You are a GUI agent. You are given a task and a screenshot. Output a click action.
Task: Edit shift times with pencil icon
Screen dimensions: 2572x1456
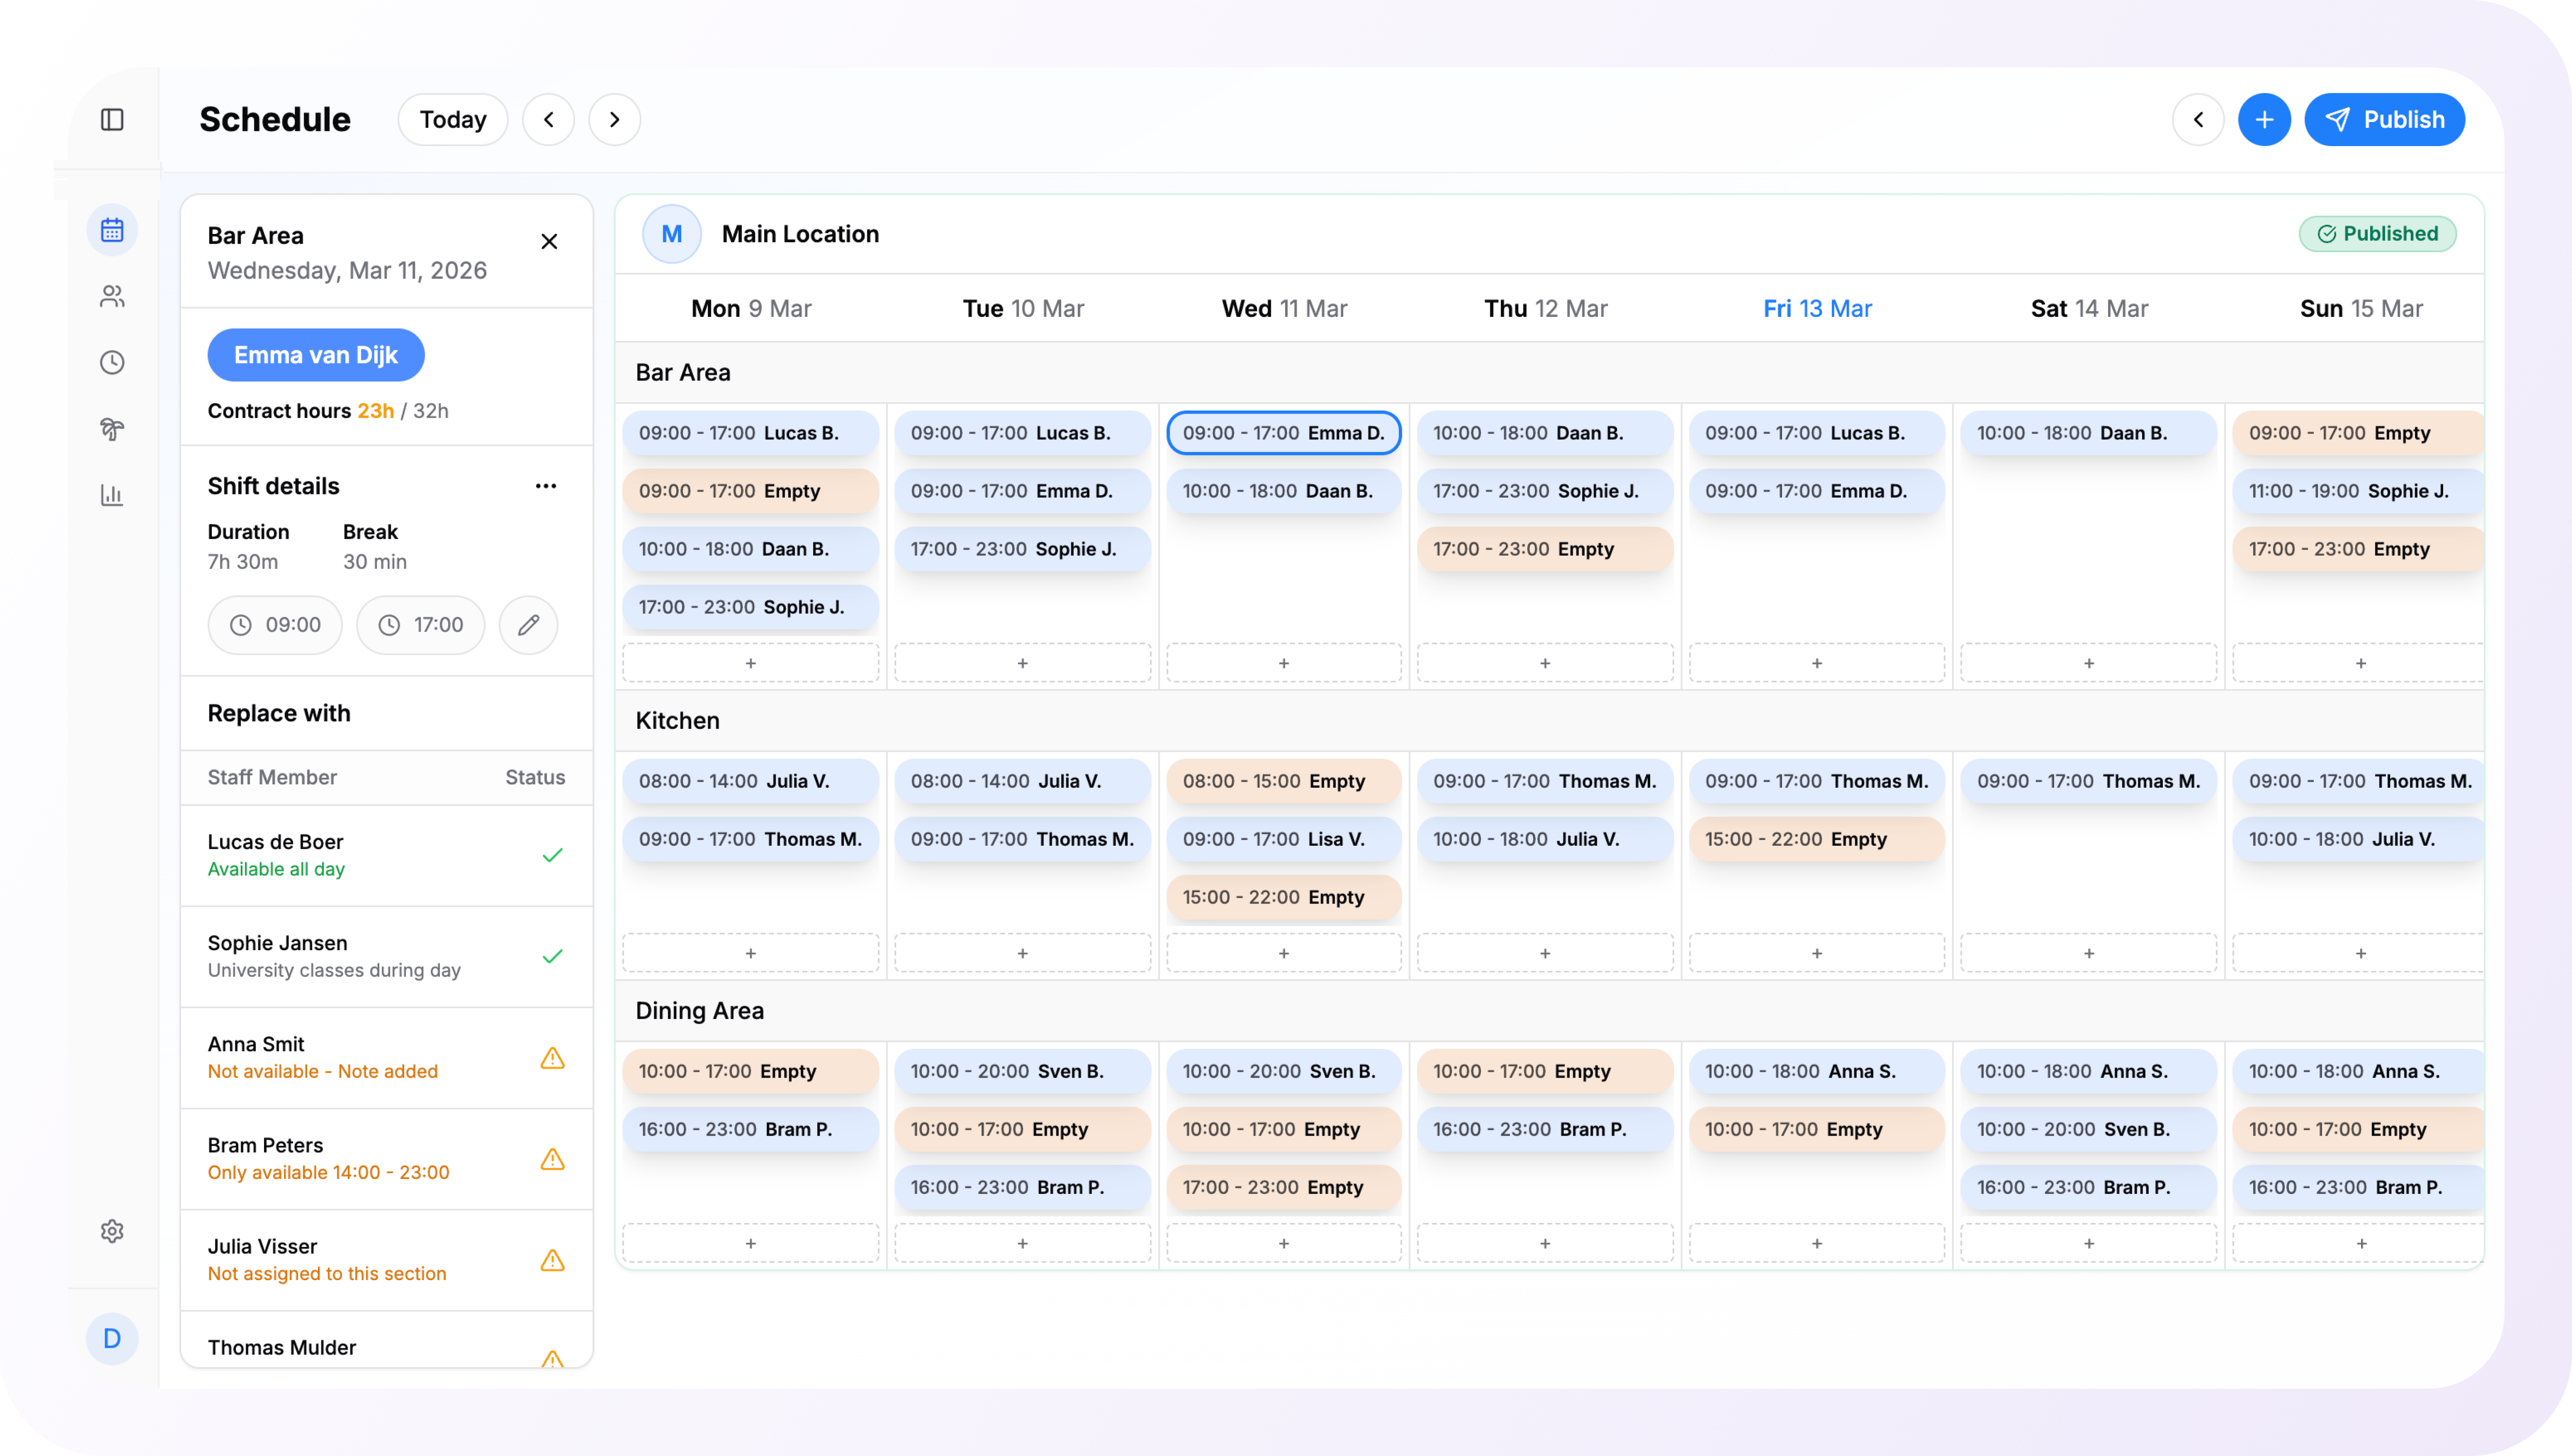coord(528,625)
